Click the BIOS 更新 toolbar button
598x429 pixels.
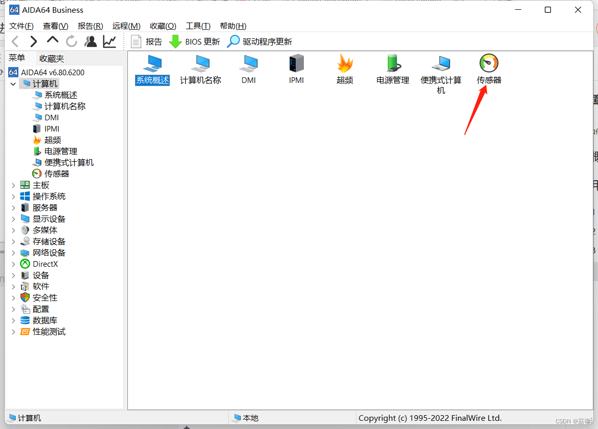tap(194, 41)
